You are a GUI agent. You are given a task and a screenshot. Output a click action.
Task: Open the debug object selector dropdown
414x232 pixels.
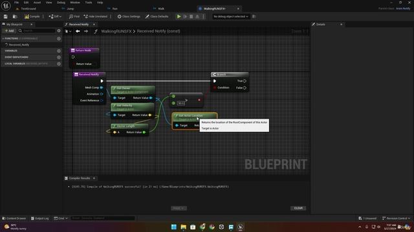[x=231, y=17]
